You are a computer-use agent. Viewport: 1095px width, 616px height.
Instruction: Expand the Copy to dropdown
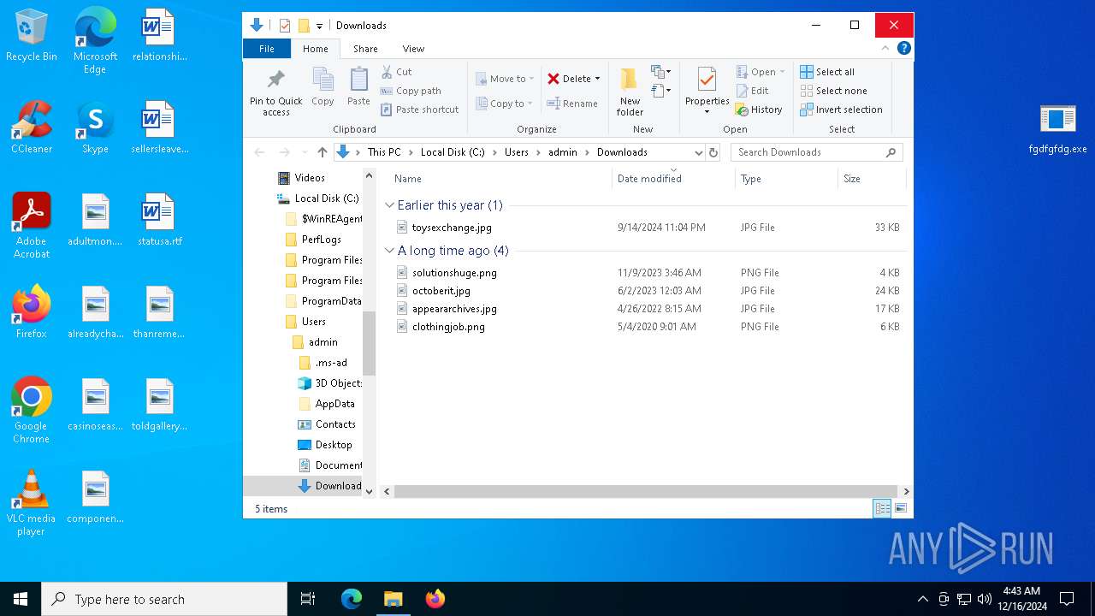point(530,104)
